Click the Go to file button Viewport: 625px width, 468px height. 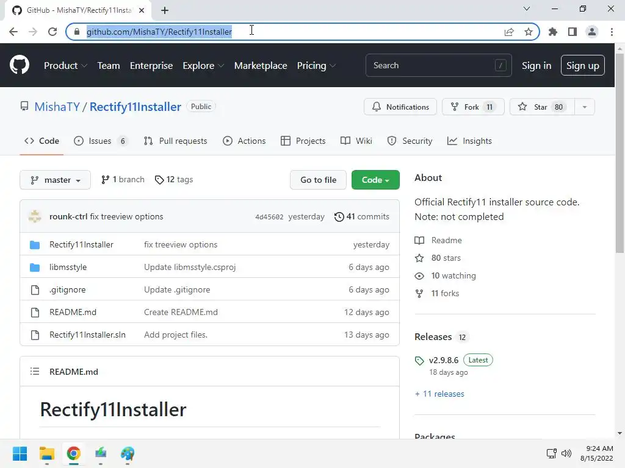pyautogui.click(x=318, y=180)
